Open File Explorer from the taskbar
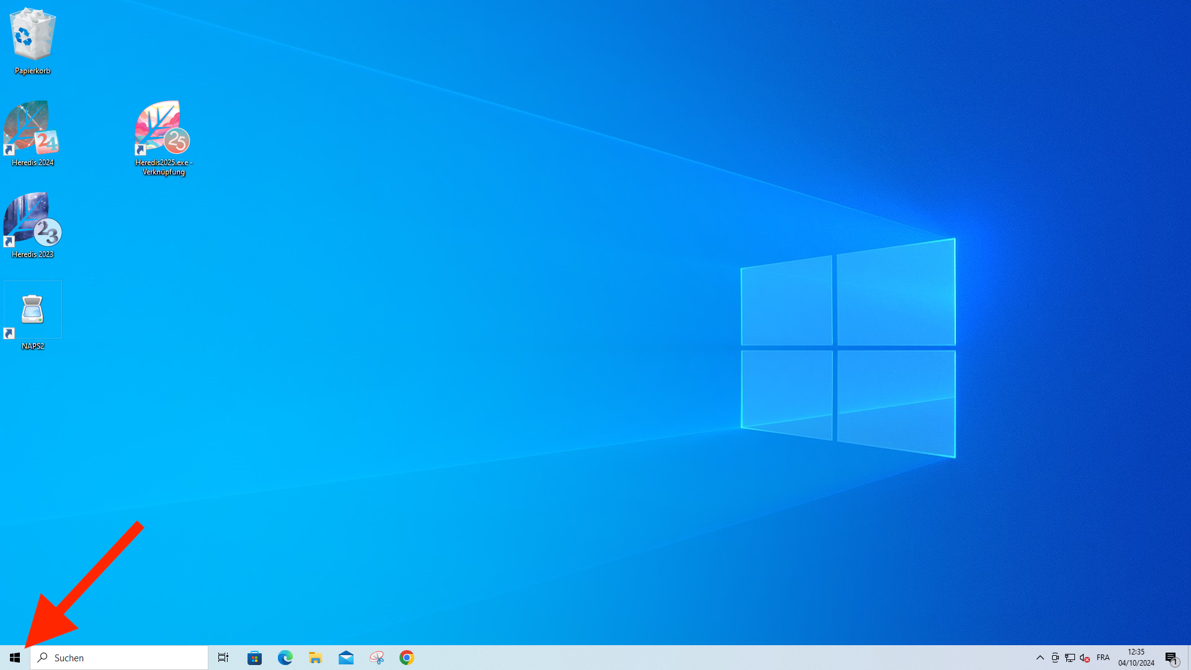Viewport: 1191px width, 670px height. coord(315,658)
